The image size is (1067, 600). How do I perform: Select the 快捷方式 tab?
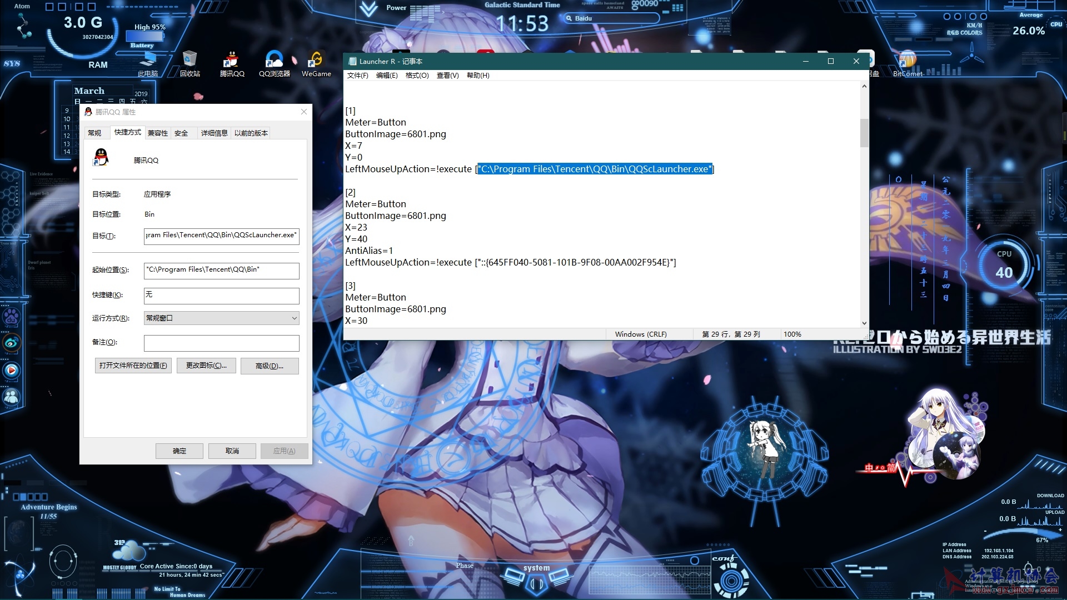[x=127, y=132]
